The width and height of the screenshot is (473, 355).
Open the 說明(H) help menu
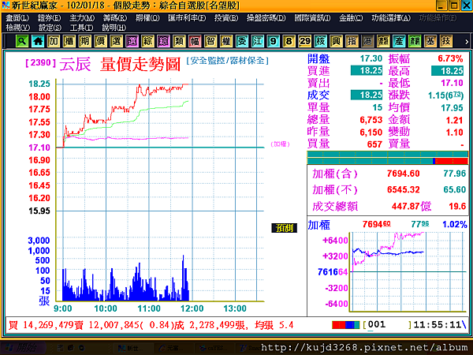coord(114,28)
